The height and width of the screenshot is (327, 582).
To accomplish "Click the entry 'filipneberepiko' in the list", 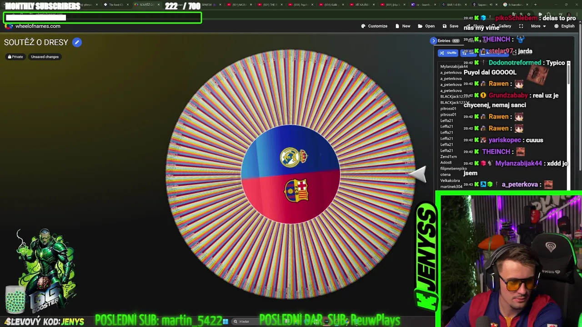I will point(453,168).
